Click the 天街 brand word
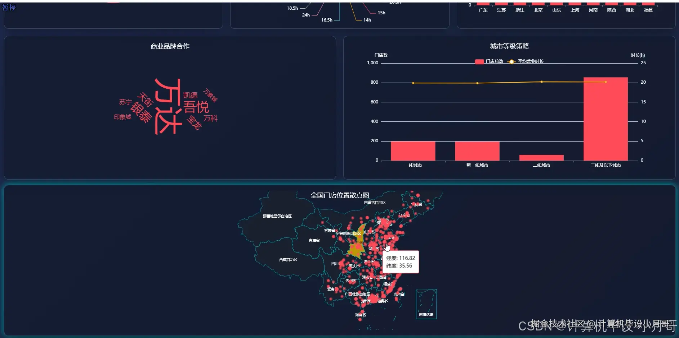679x338 pixels. click(145, 99)
